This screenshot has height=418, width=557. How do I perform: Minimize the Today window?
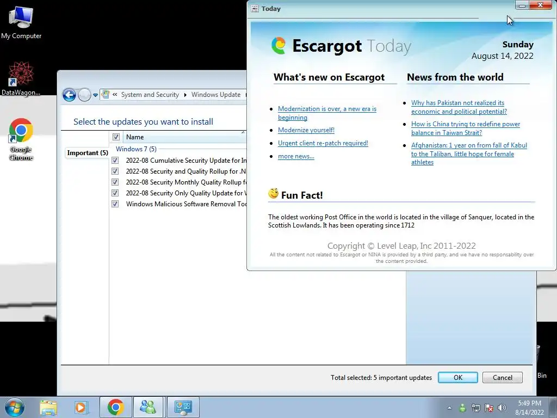click(x=522, y=5)
